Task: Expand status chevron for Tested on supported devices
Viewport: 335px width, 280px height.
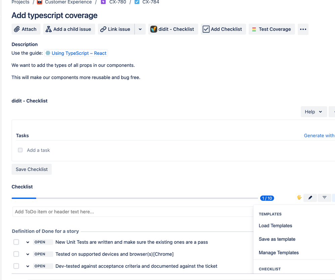Action: pos(28,254)
